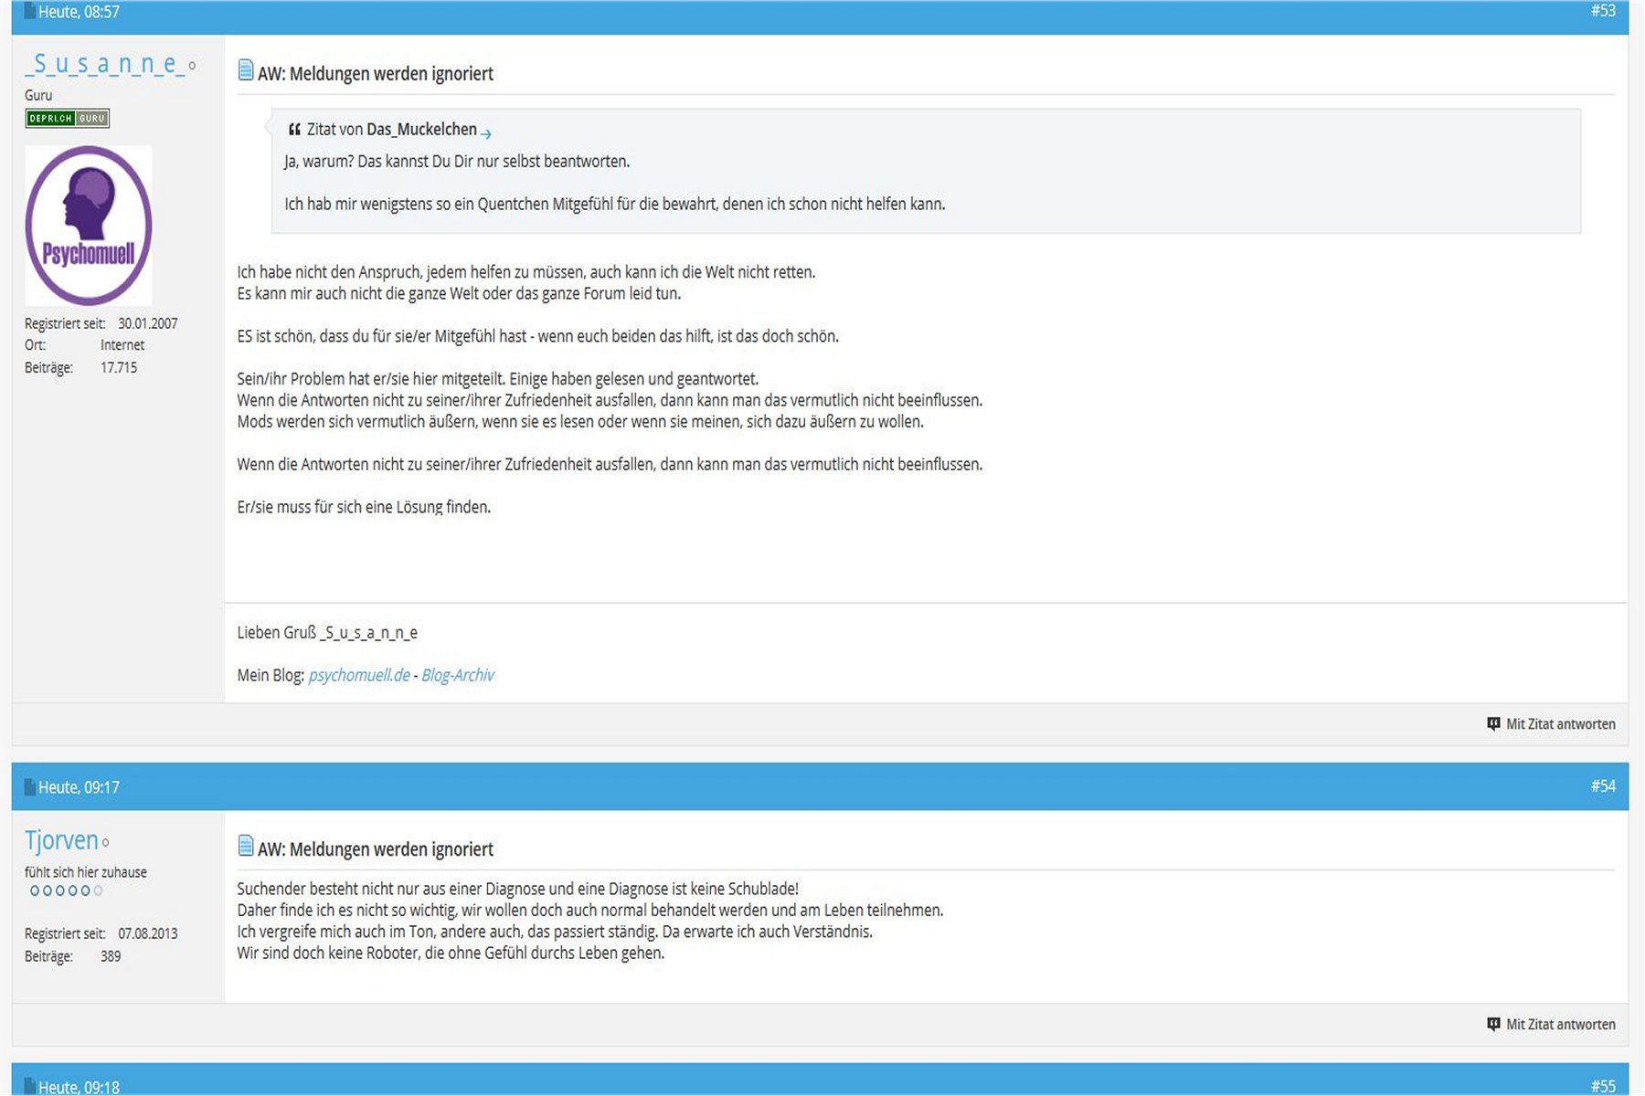Click the post icon beside Susanne's reply title
Screen dimensions: 1645x1096
tap(245, 70)
